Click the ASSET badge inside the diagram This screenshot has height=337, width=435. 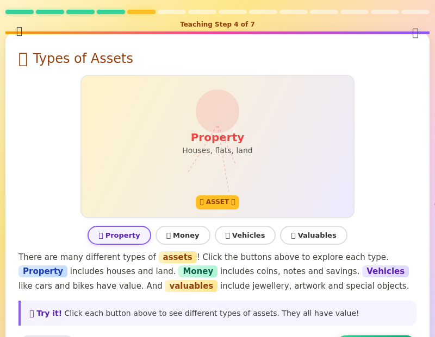[217, 202]
